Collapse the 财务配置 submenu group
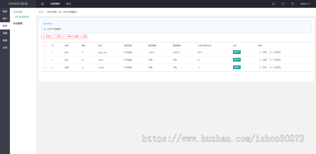This screenshot has width=316, height=154. [18, 12]
